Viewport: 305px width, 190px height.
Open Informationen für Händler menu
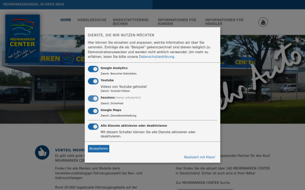coord(224,22)
